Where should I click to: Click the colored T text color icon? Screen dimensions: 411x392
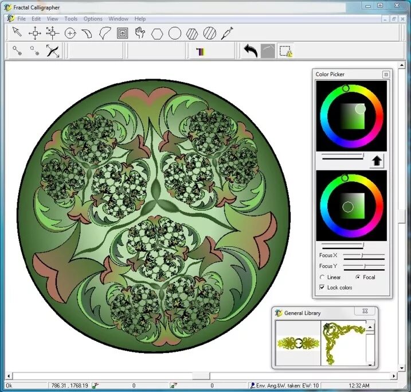click(201, 52)
